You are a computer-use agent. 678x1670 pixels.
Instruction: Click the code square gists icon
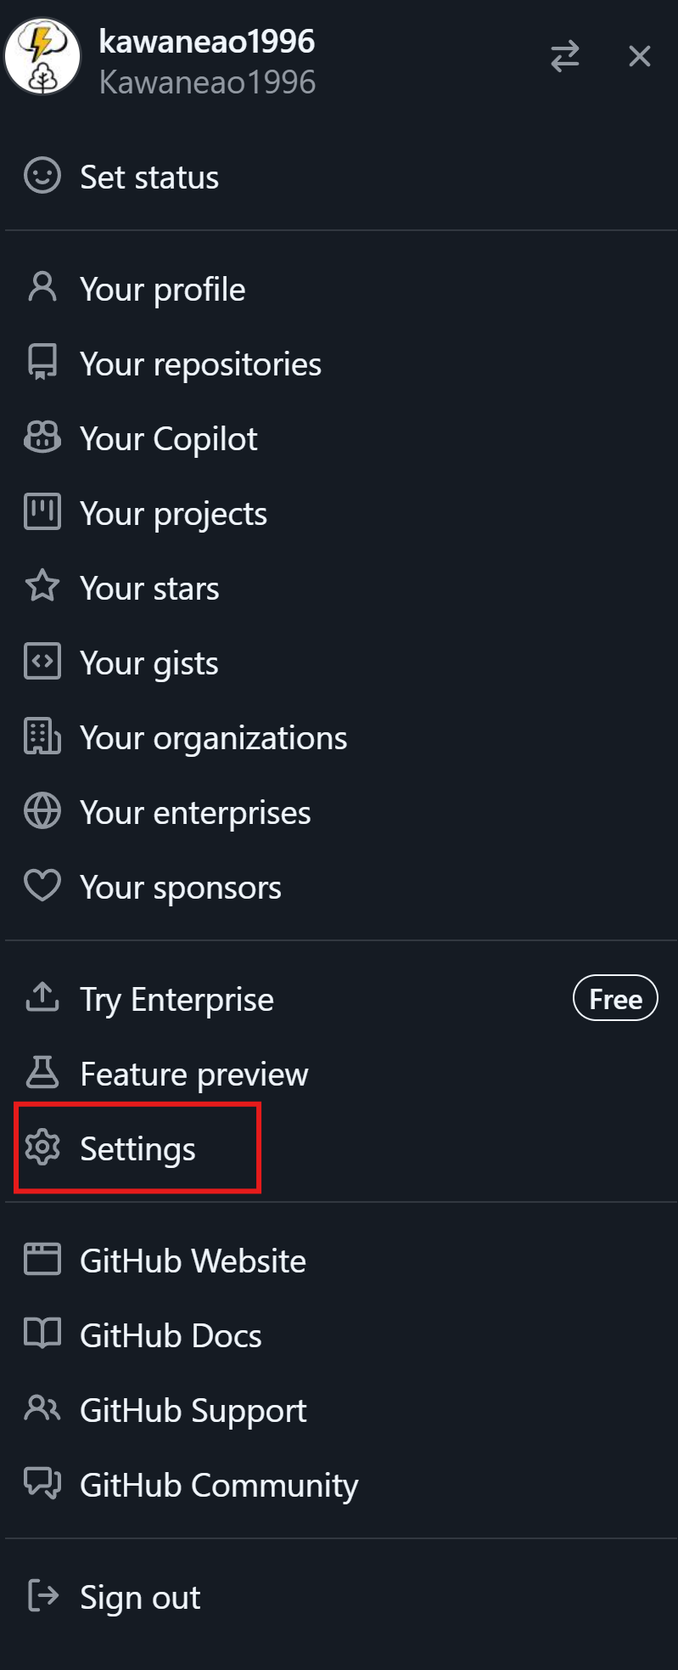point(42,662)
